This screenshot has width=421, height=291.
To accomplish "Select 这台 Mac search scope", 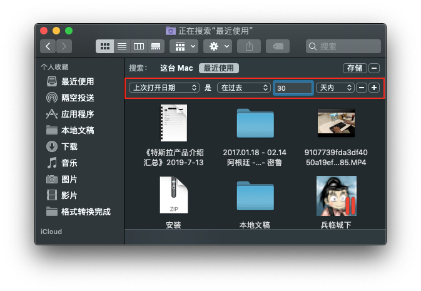I will 176,68.
